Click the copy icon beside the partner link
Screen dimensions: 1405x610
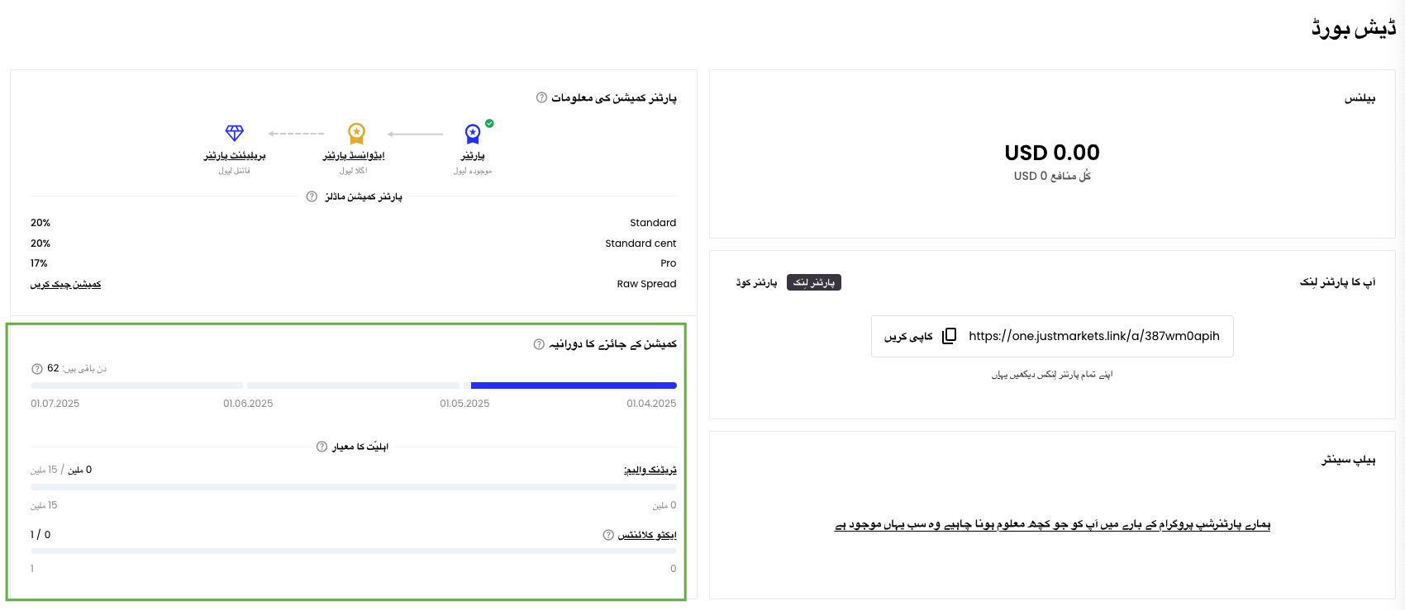949,336
